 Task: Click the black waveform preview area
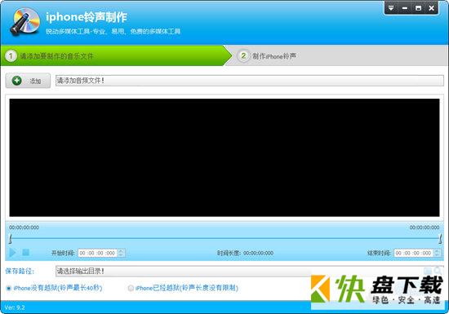pyautogui.click(x=224, y=157)
